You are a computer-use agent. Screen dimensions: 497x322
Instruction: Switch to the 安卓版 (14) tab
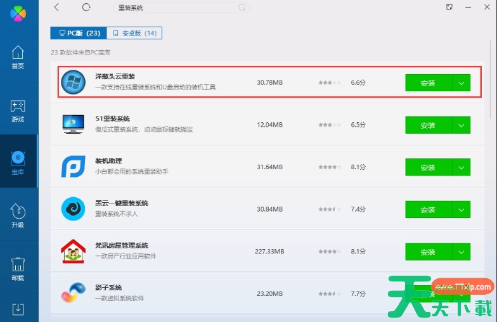[x=134, y=33]
